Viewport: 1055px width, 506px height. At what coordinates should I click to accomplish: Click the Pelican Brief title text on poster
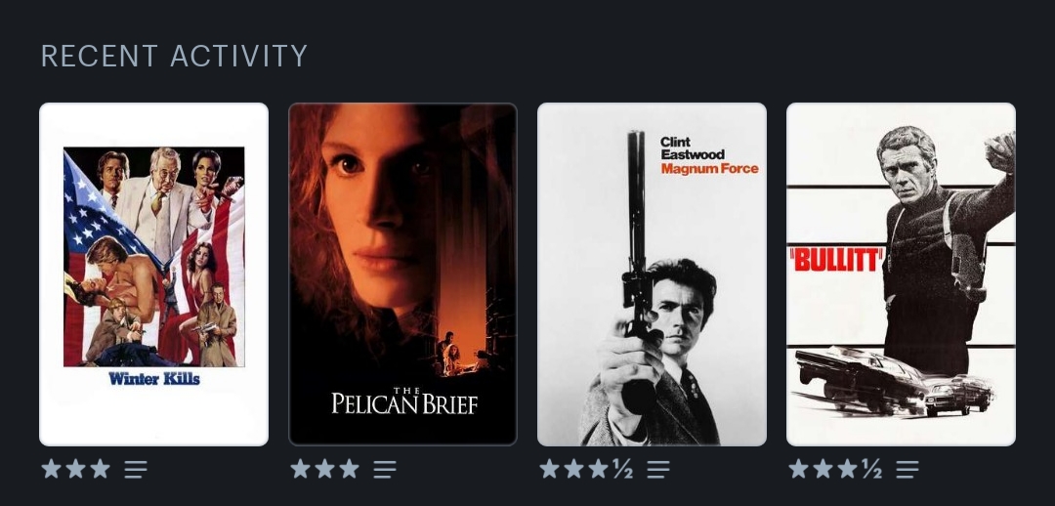tap(404, 401)
